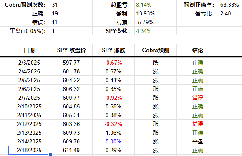This screenshot has width=242, height=156.
Task: Click the Cobra预测次数 value 31 cell
Action: tap(71, 5)
